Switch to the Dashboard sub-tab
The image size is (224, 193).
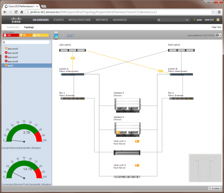point(13,27)
